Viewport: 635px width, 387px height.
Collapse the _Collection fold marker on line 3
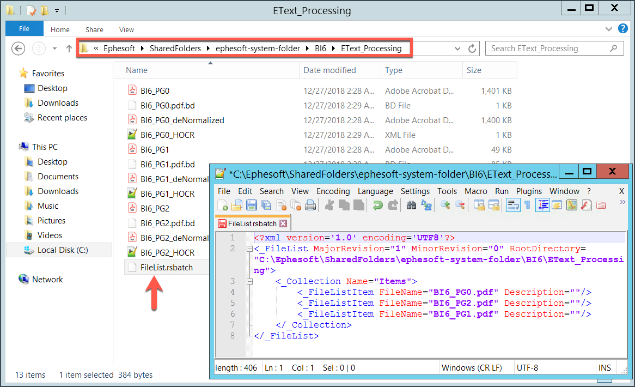[250, 281]
